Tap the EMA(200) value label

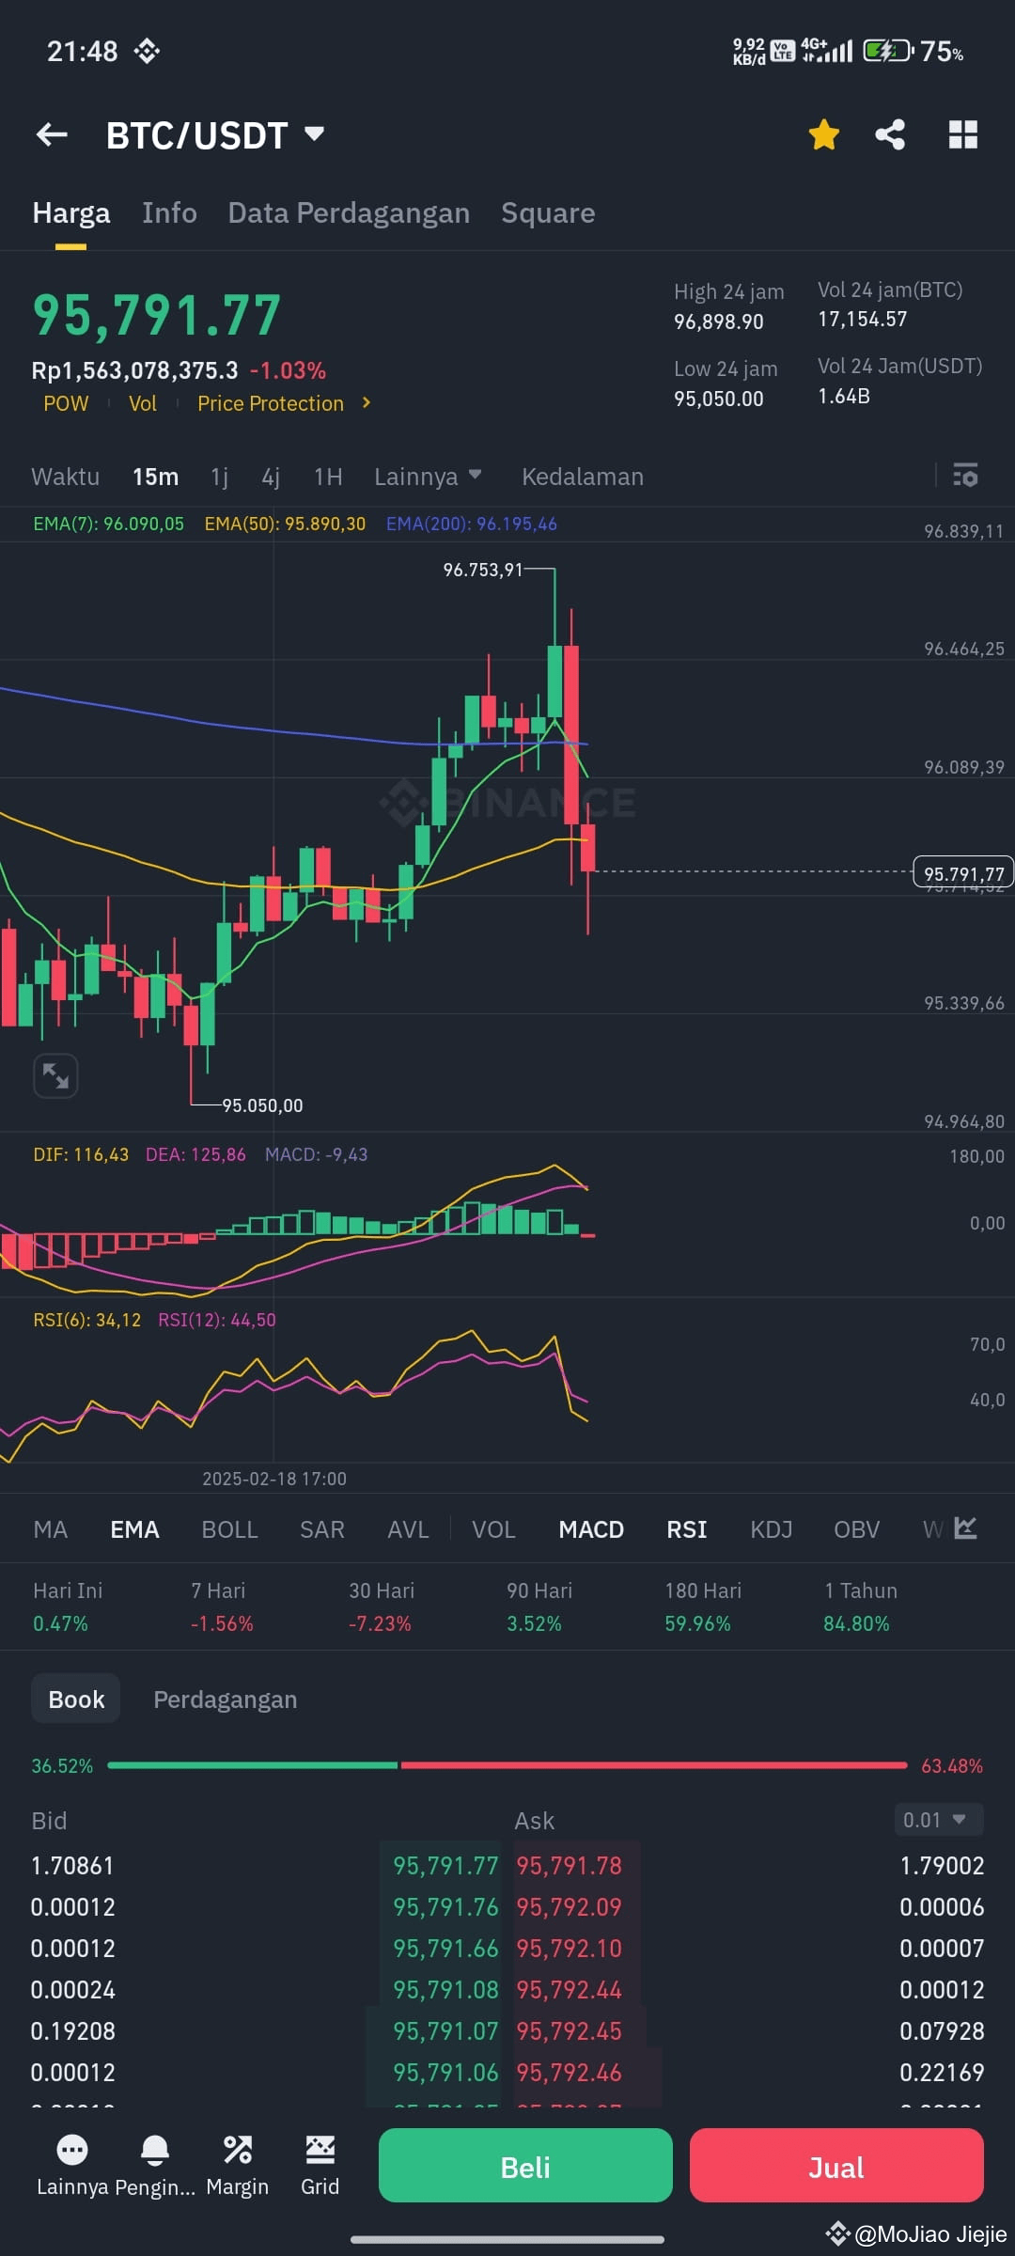pos(472,524)
